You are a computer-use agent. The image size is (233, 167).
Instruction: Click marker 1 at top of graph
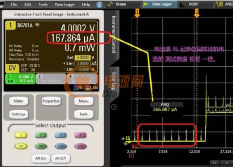click(137, 13)
